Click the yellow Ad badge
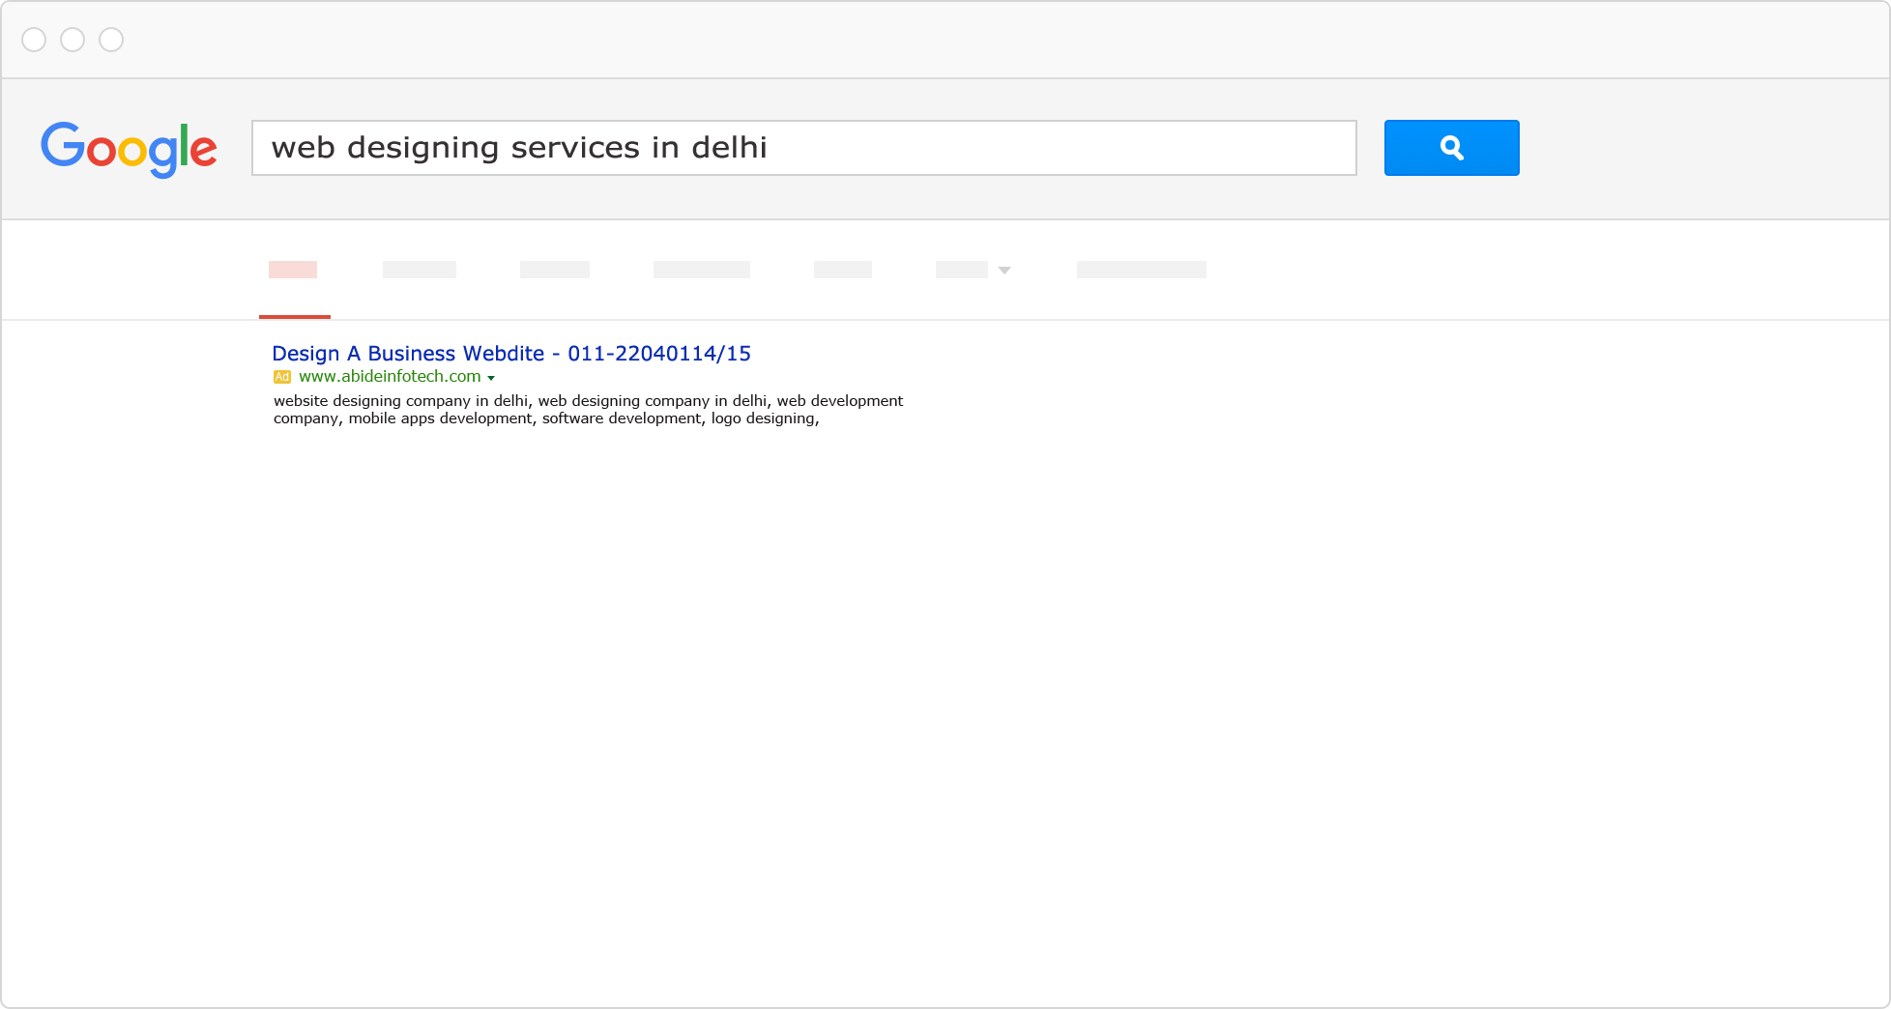1891x1009 pixels. click(282, 377)
